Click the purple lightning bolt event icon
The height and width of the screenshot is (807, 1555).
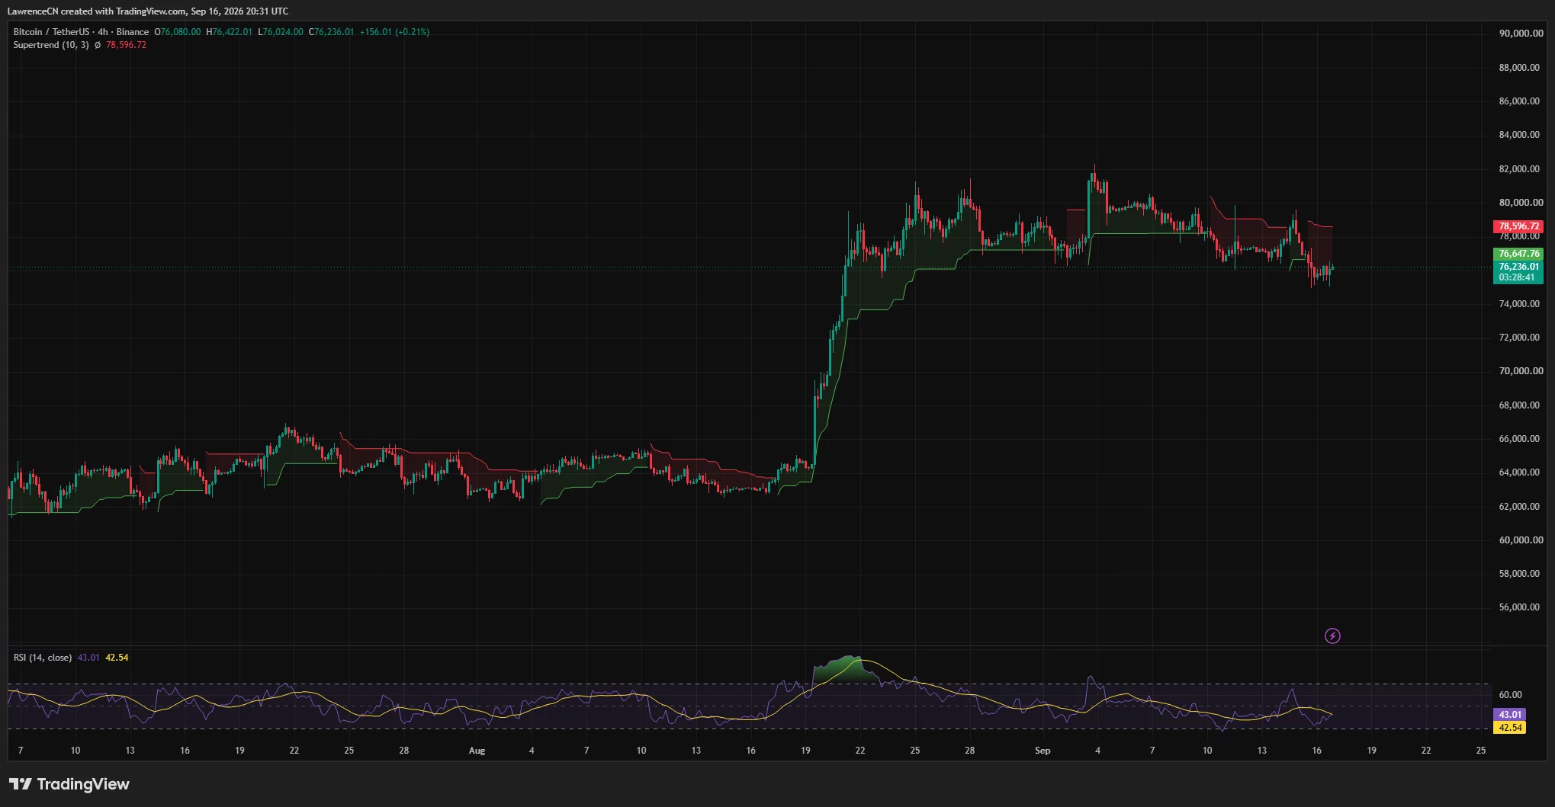[1332, 636]
